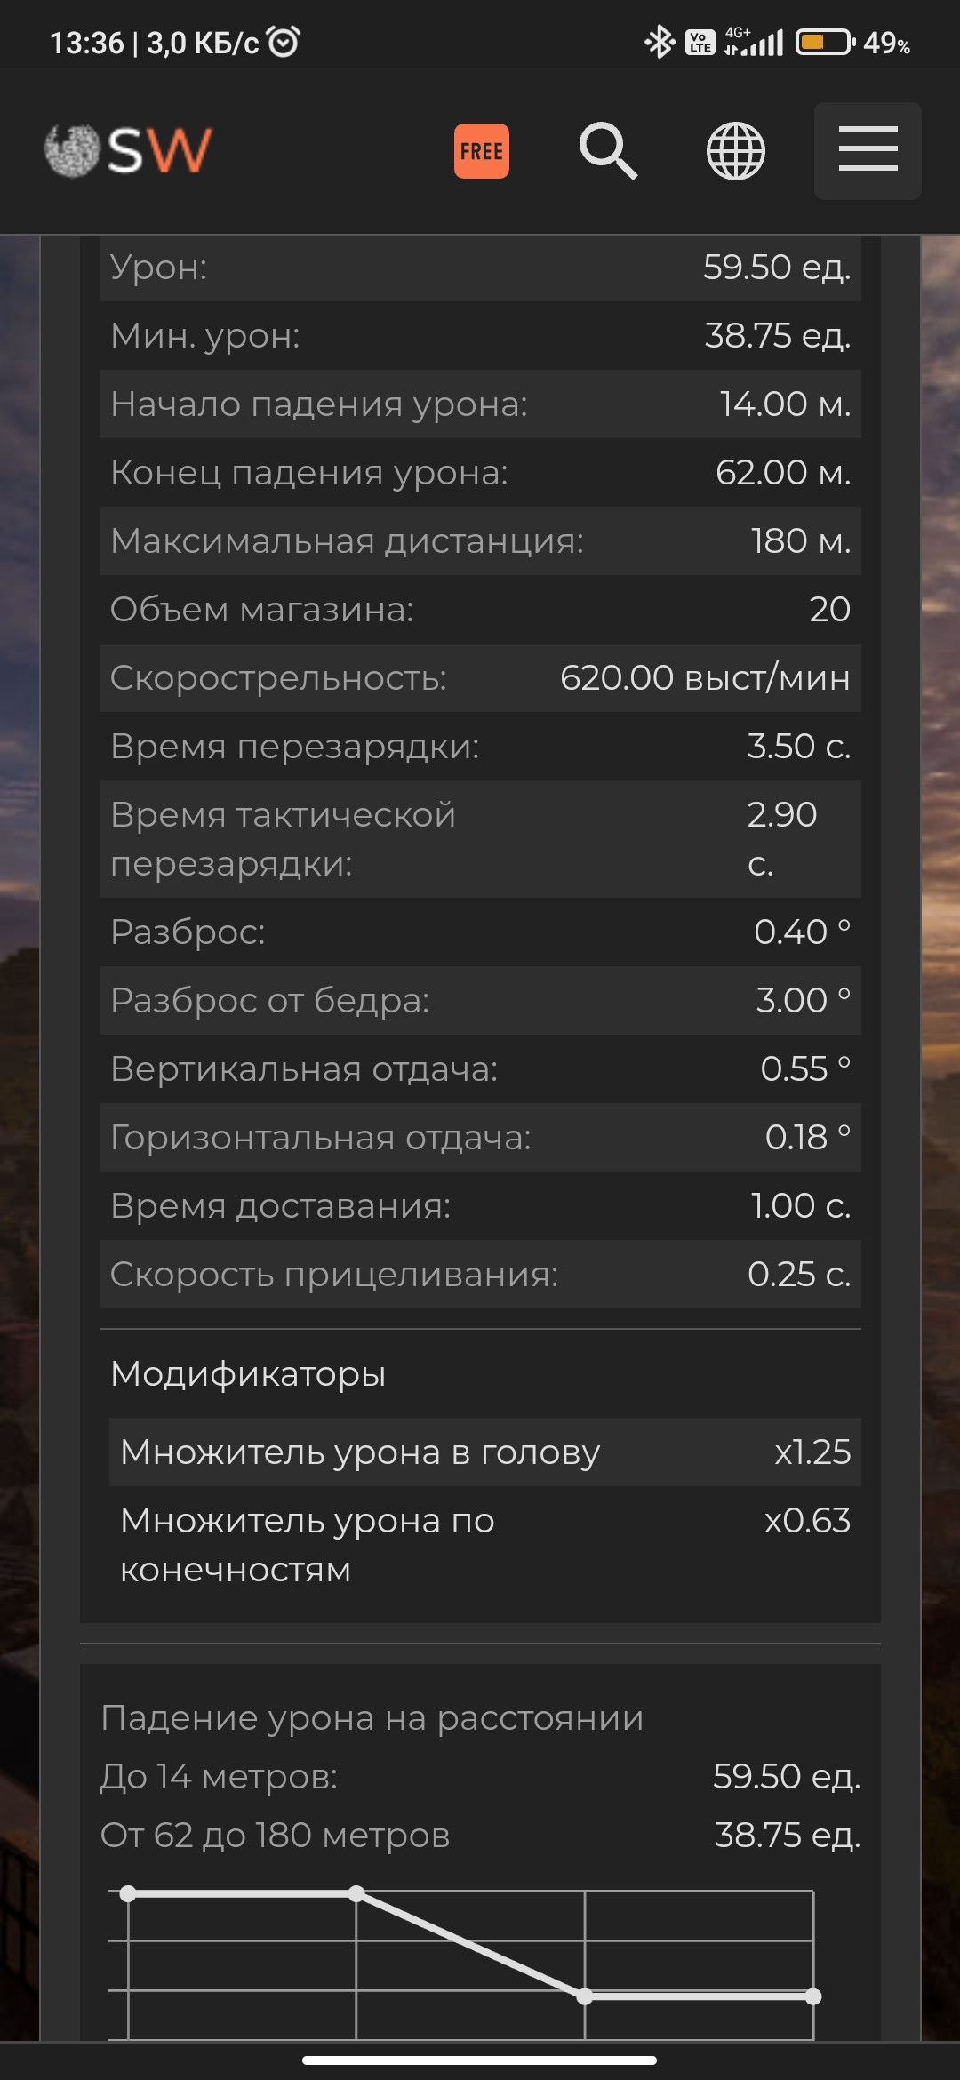This screenshot has height=2080, width=960.
Task: Open the SW site logo homepage
Action: [129, 150]
